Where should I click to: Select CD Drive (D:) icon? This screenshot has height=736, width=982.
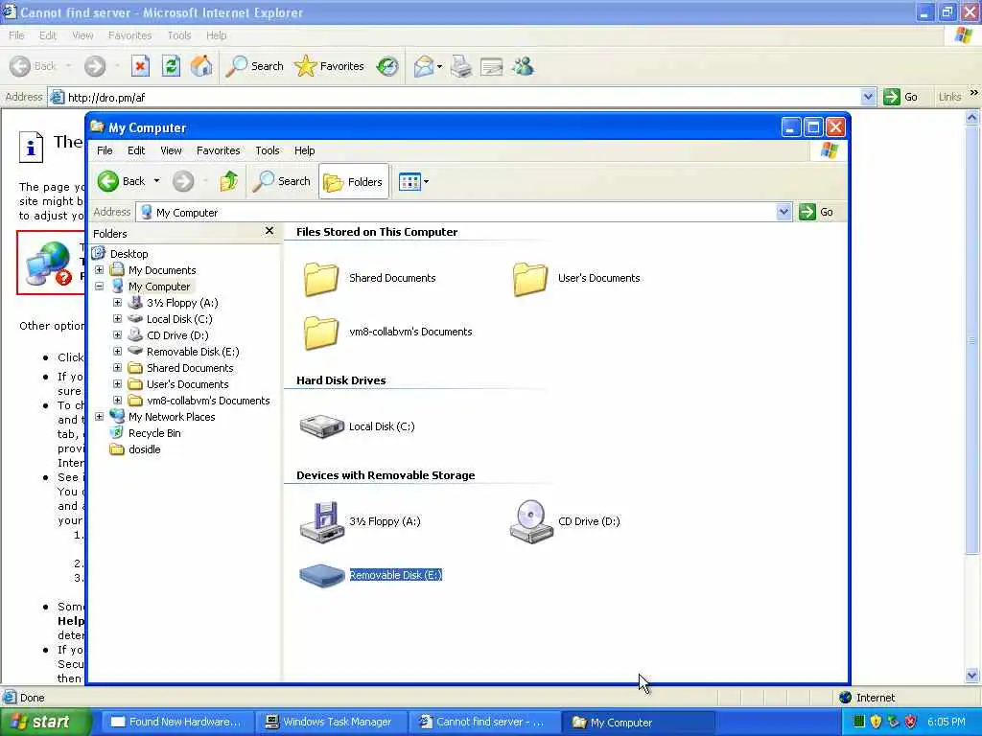(531, 522)
